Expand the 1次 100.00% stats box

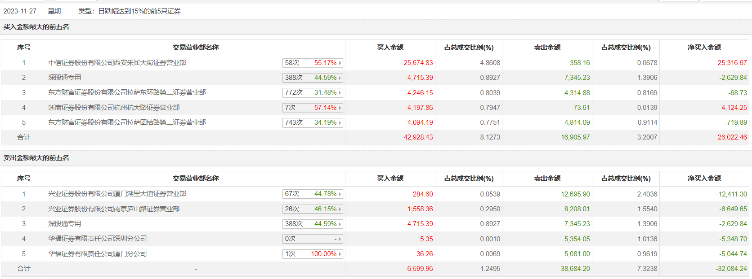(313, 254)
